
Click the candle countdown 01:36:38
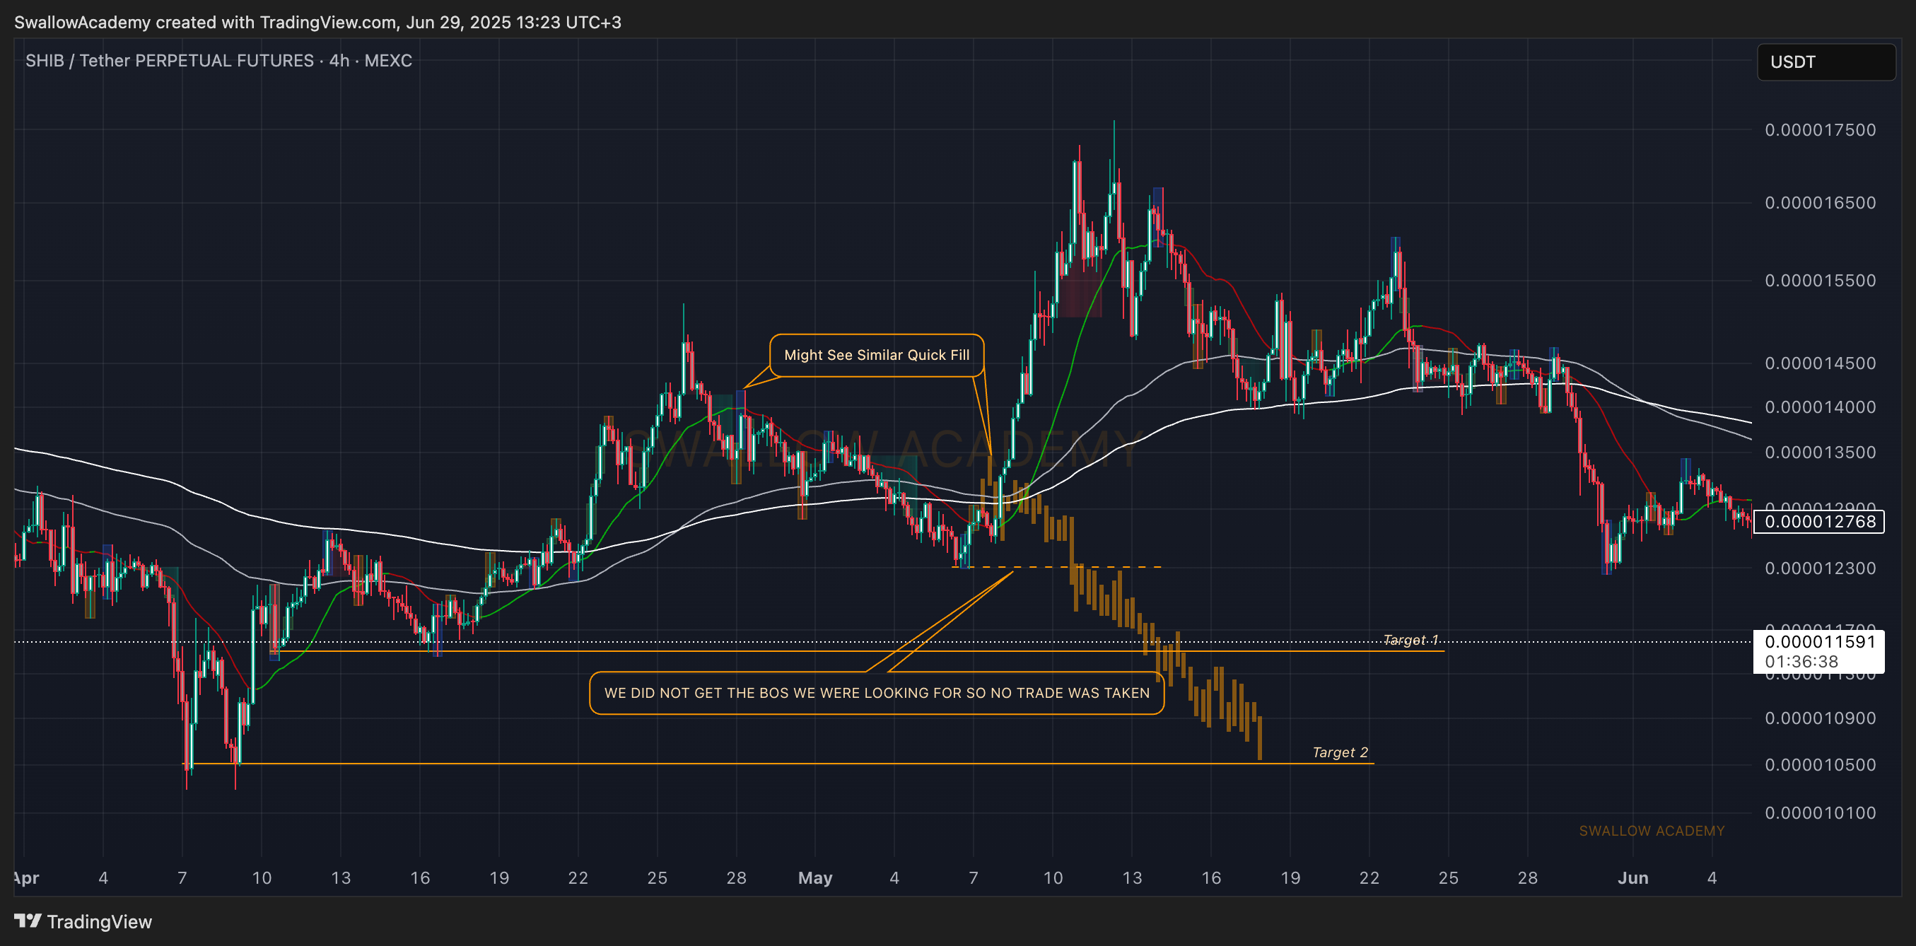coord(1801,661)
